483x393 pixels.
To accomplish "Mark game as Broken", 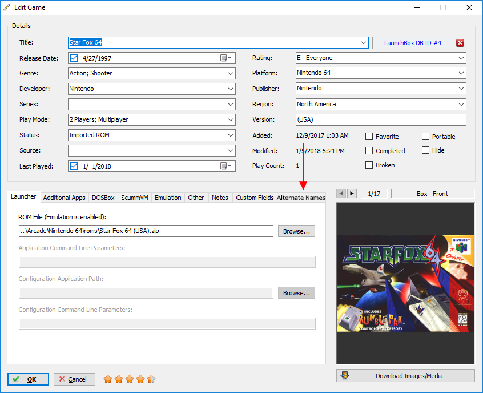I will [369, 165].
